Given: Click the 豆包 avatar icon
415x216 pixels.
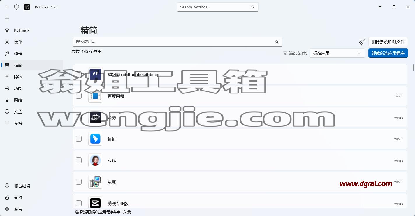Looking at the screenshot, I should point(95,161).
